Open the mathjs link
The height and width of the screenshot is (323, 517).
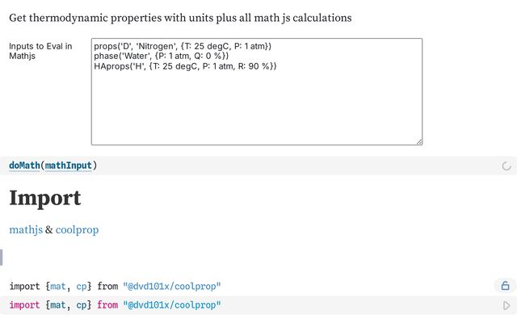26,230
